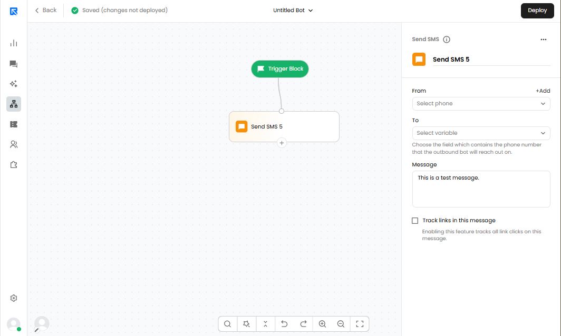Open the conversations chat icon in sidebar
Screen dimensions: 561x336
pos(14,64)
